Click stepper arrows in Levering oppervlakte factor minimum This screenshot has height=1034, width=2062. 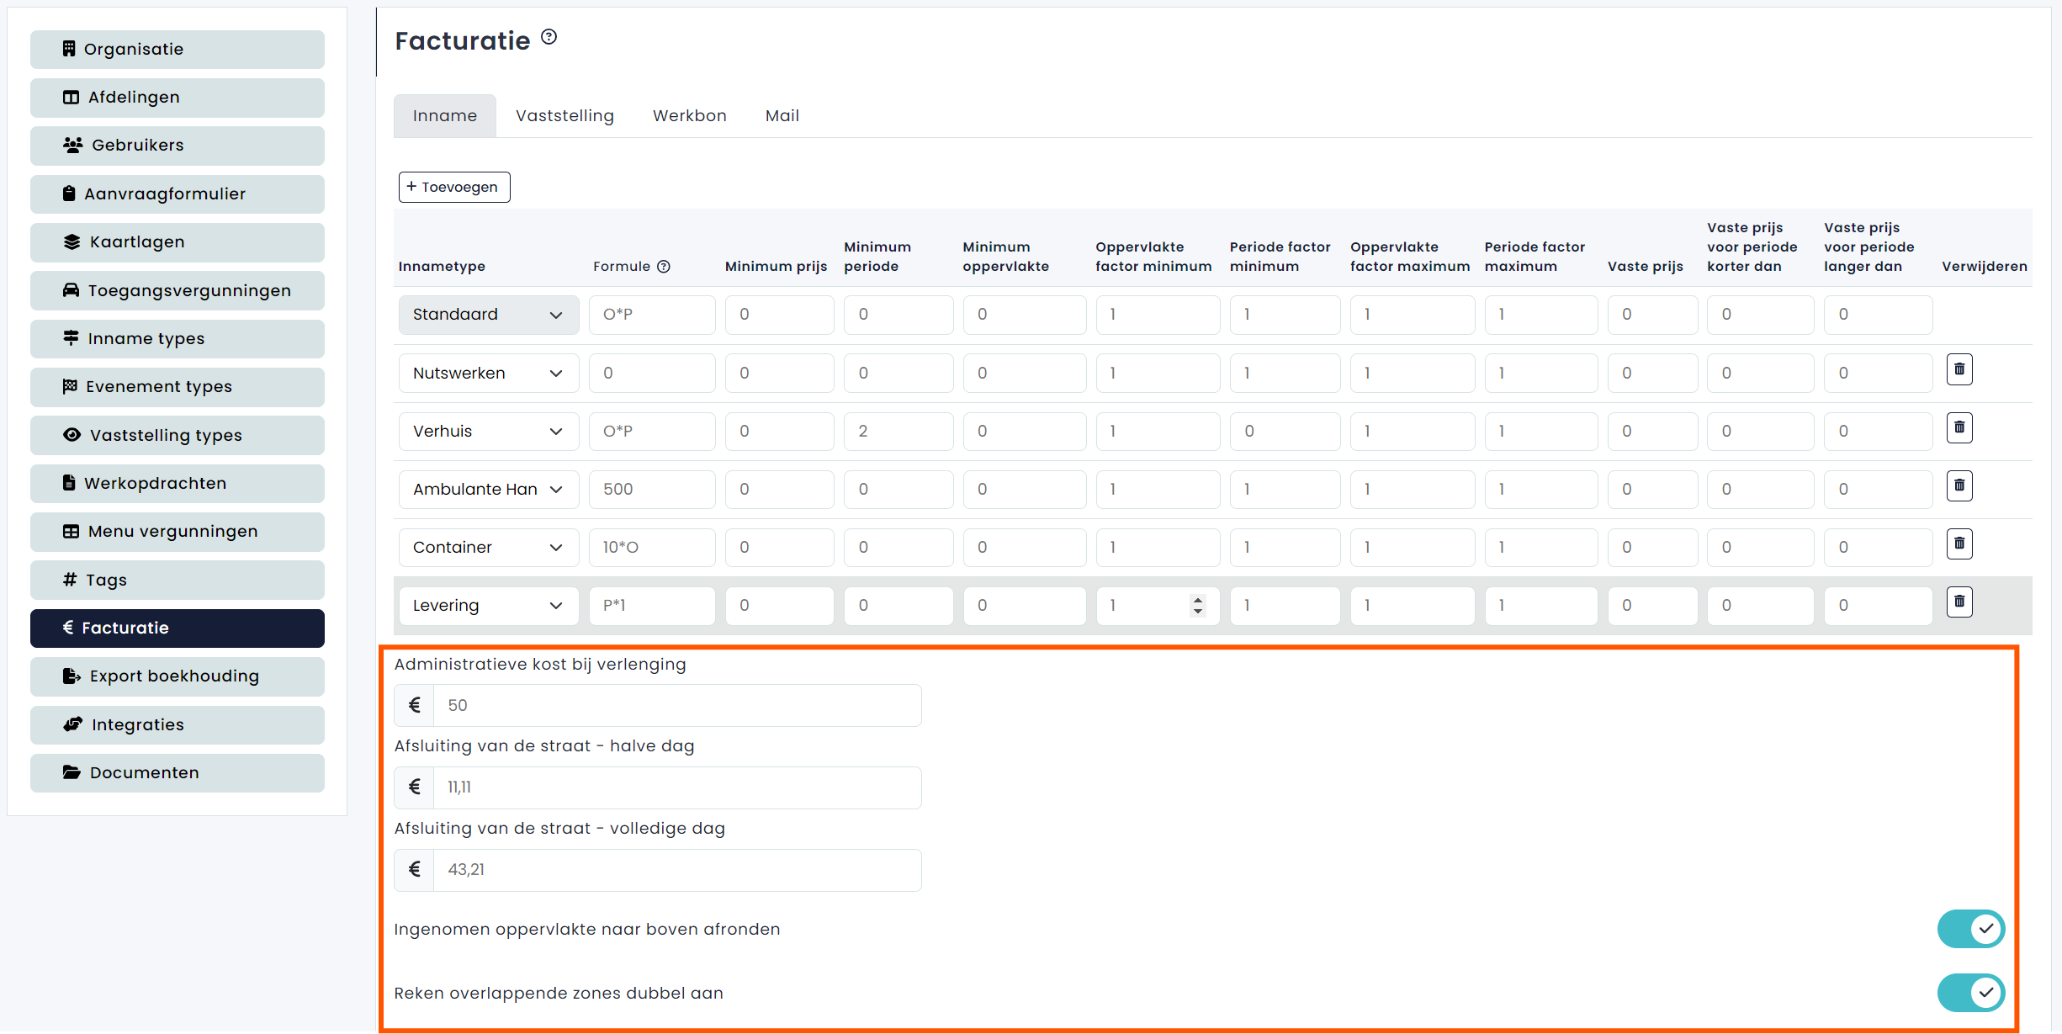pyautogui.click(x=1197, y=606)
